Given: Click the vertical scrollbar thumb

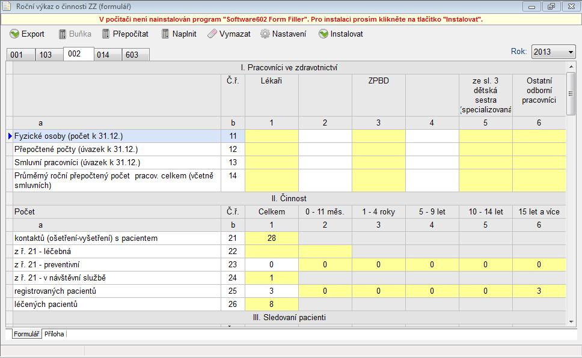Looking at the screenshot, I should 571,94.
